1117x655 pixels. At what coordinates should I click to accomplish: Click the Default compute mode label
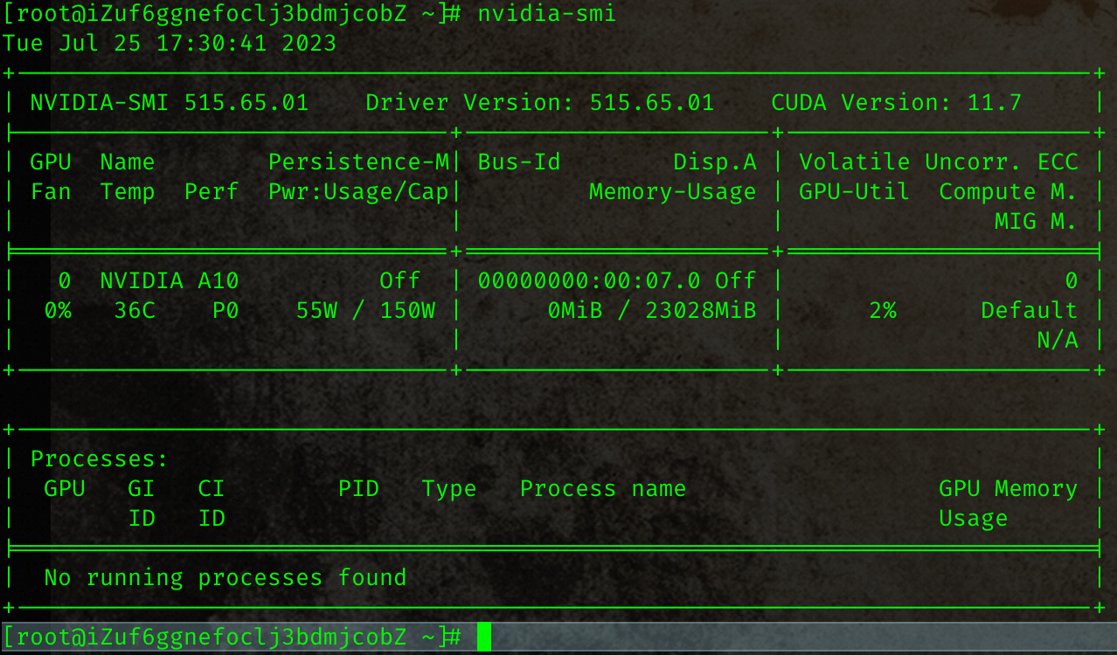(x=1028, y=310)
